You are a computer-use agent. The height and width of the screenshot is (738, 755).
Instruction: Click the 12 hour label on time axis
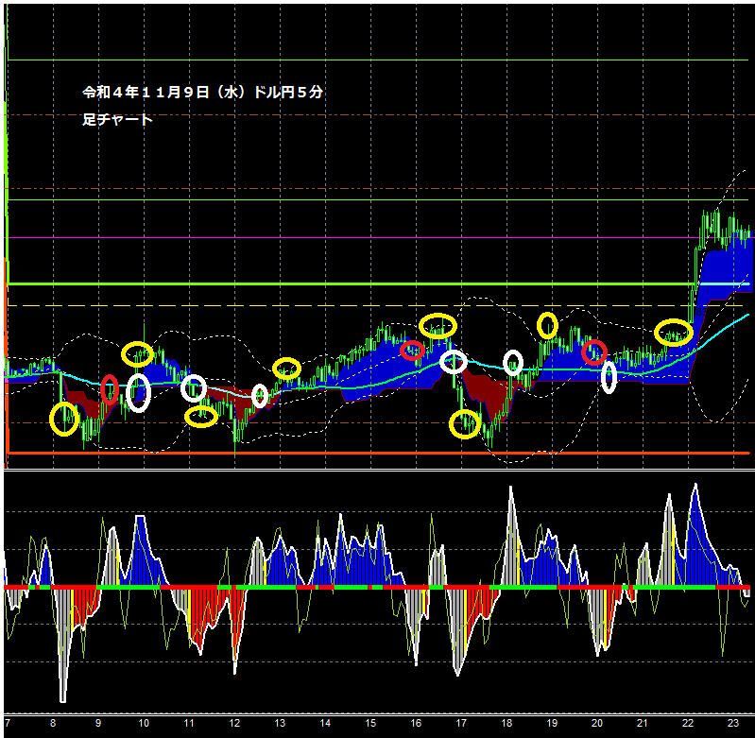(234, 723)
